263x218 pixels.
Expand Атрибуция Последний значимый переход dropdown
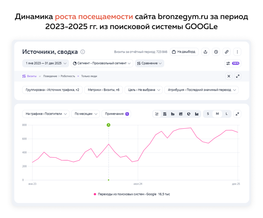202,90
